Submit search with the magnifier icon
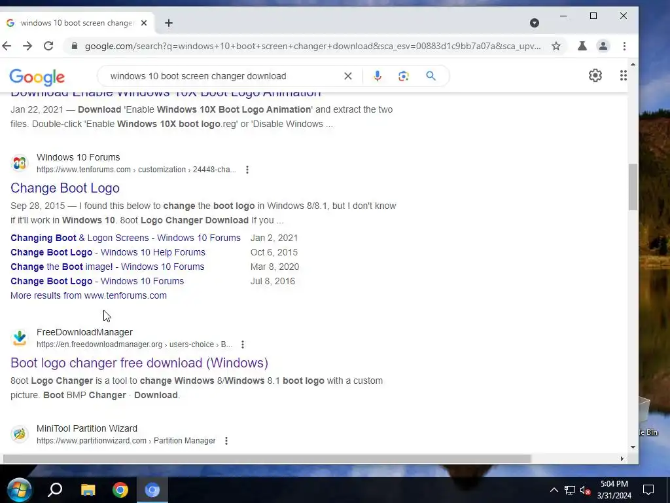 (431, 76)
